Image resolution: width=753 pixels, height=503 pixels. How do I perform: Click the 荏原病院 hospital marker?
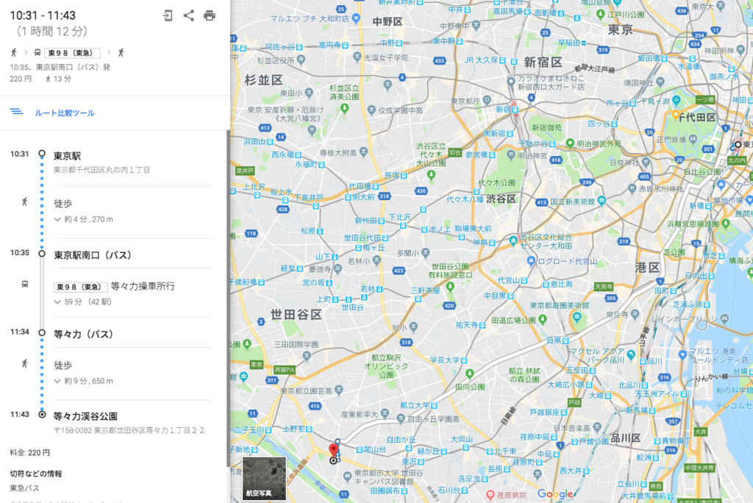(x=490, y=495)
